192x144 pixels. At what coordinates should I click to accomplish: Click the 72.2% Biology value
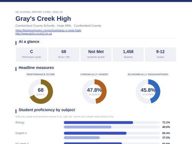[x=166, y=122]
